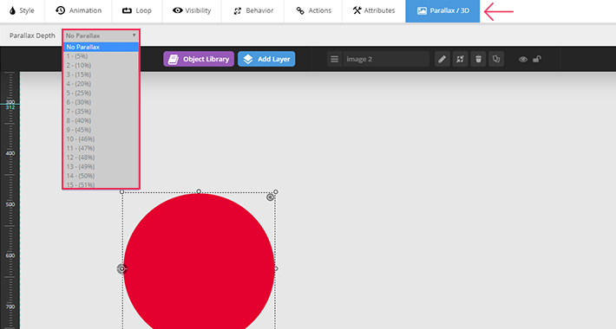Open the Attributes tab

point(374,10)
